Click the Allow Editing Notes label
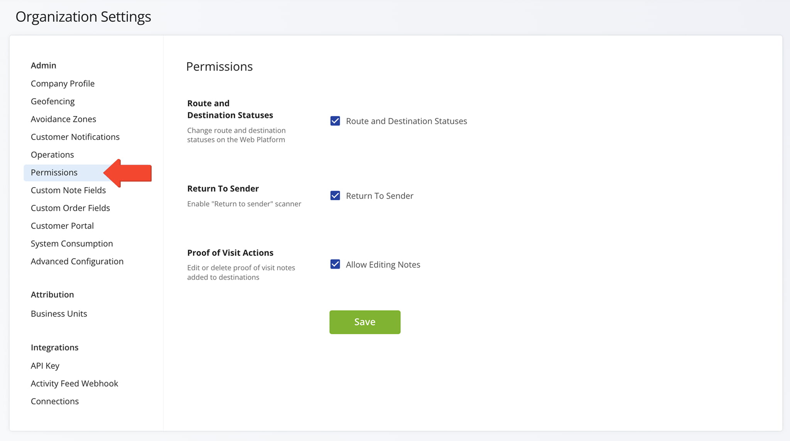The height and width of the screenshot is (441, 790). click(x=383, y=265)
